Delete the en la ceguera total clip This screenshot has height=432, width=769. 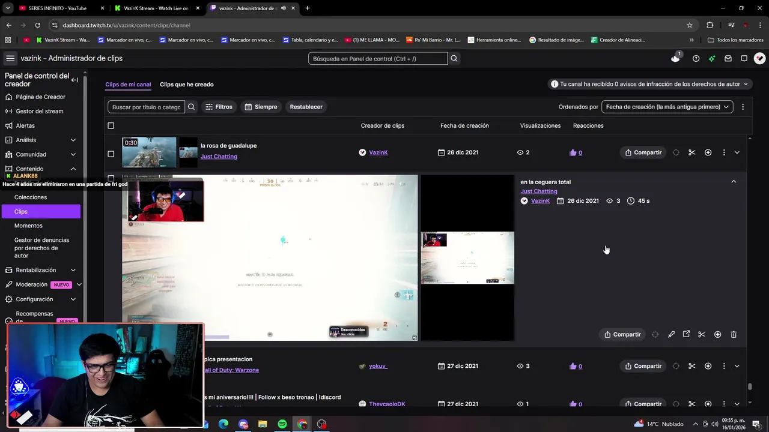click(734, 334)
